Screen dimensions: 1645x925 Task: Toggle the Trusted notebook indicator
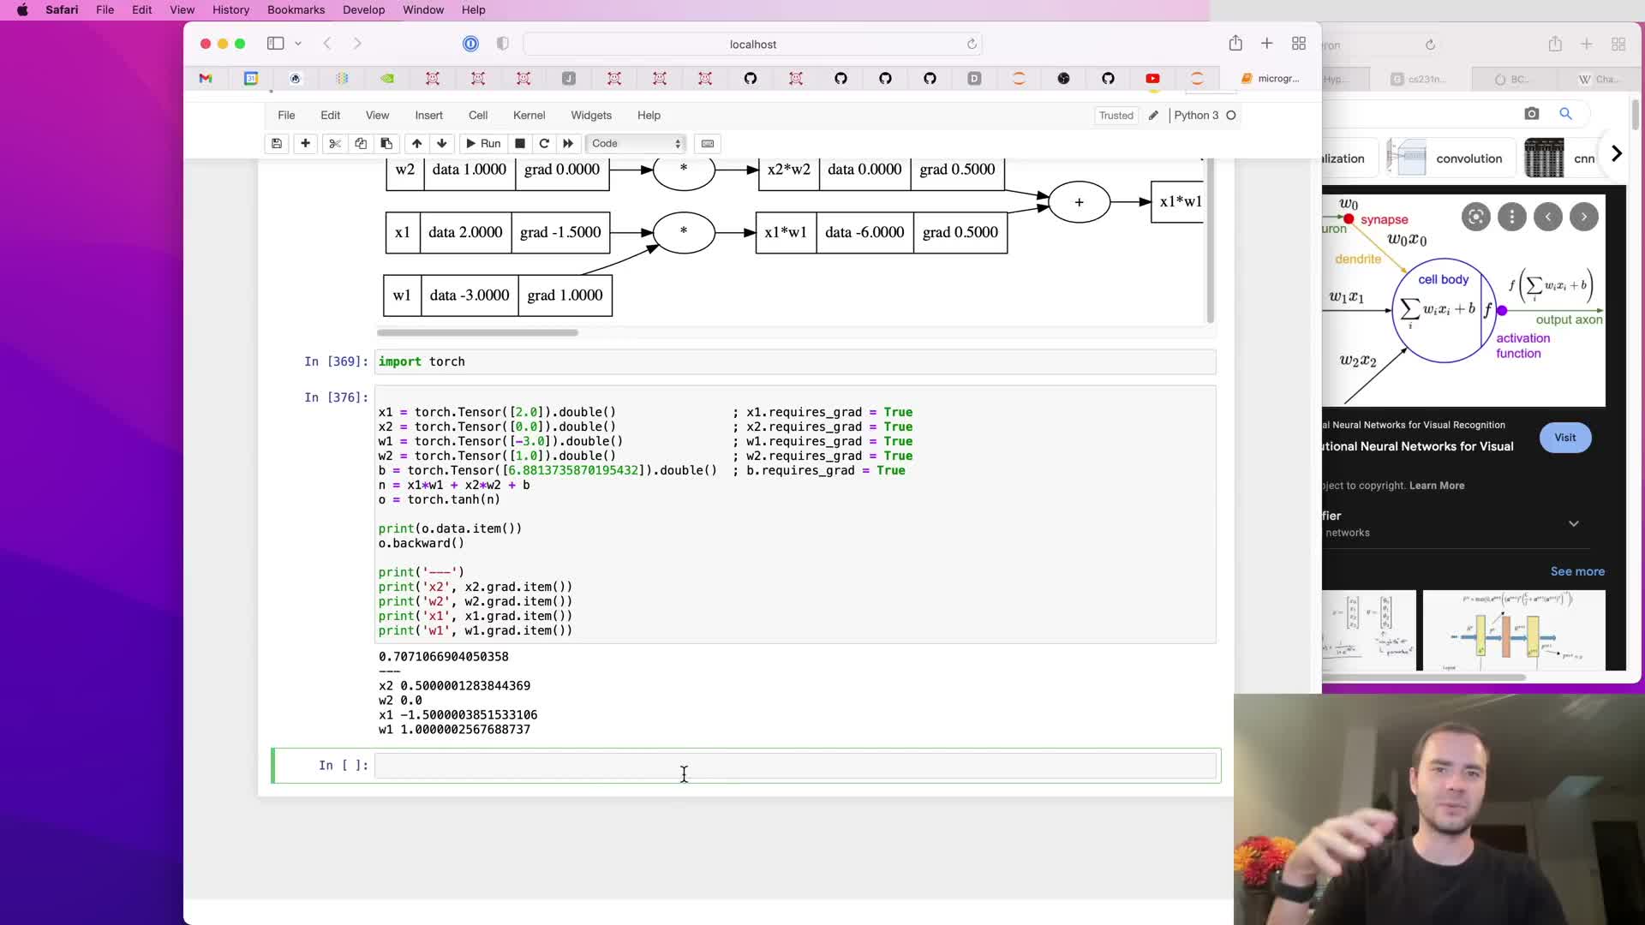point(1116,116)
